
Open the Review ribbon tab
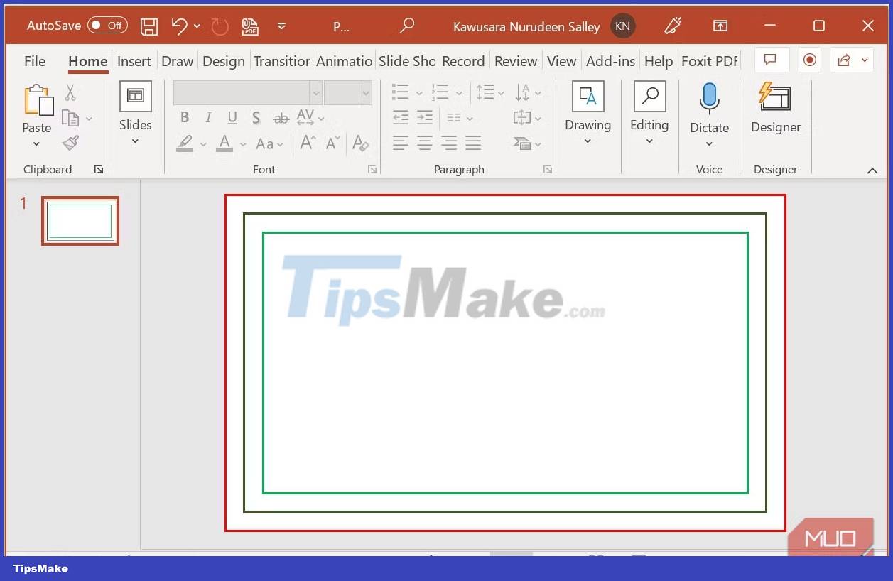516,61
